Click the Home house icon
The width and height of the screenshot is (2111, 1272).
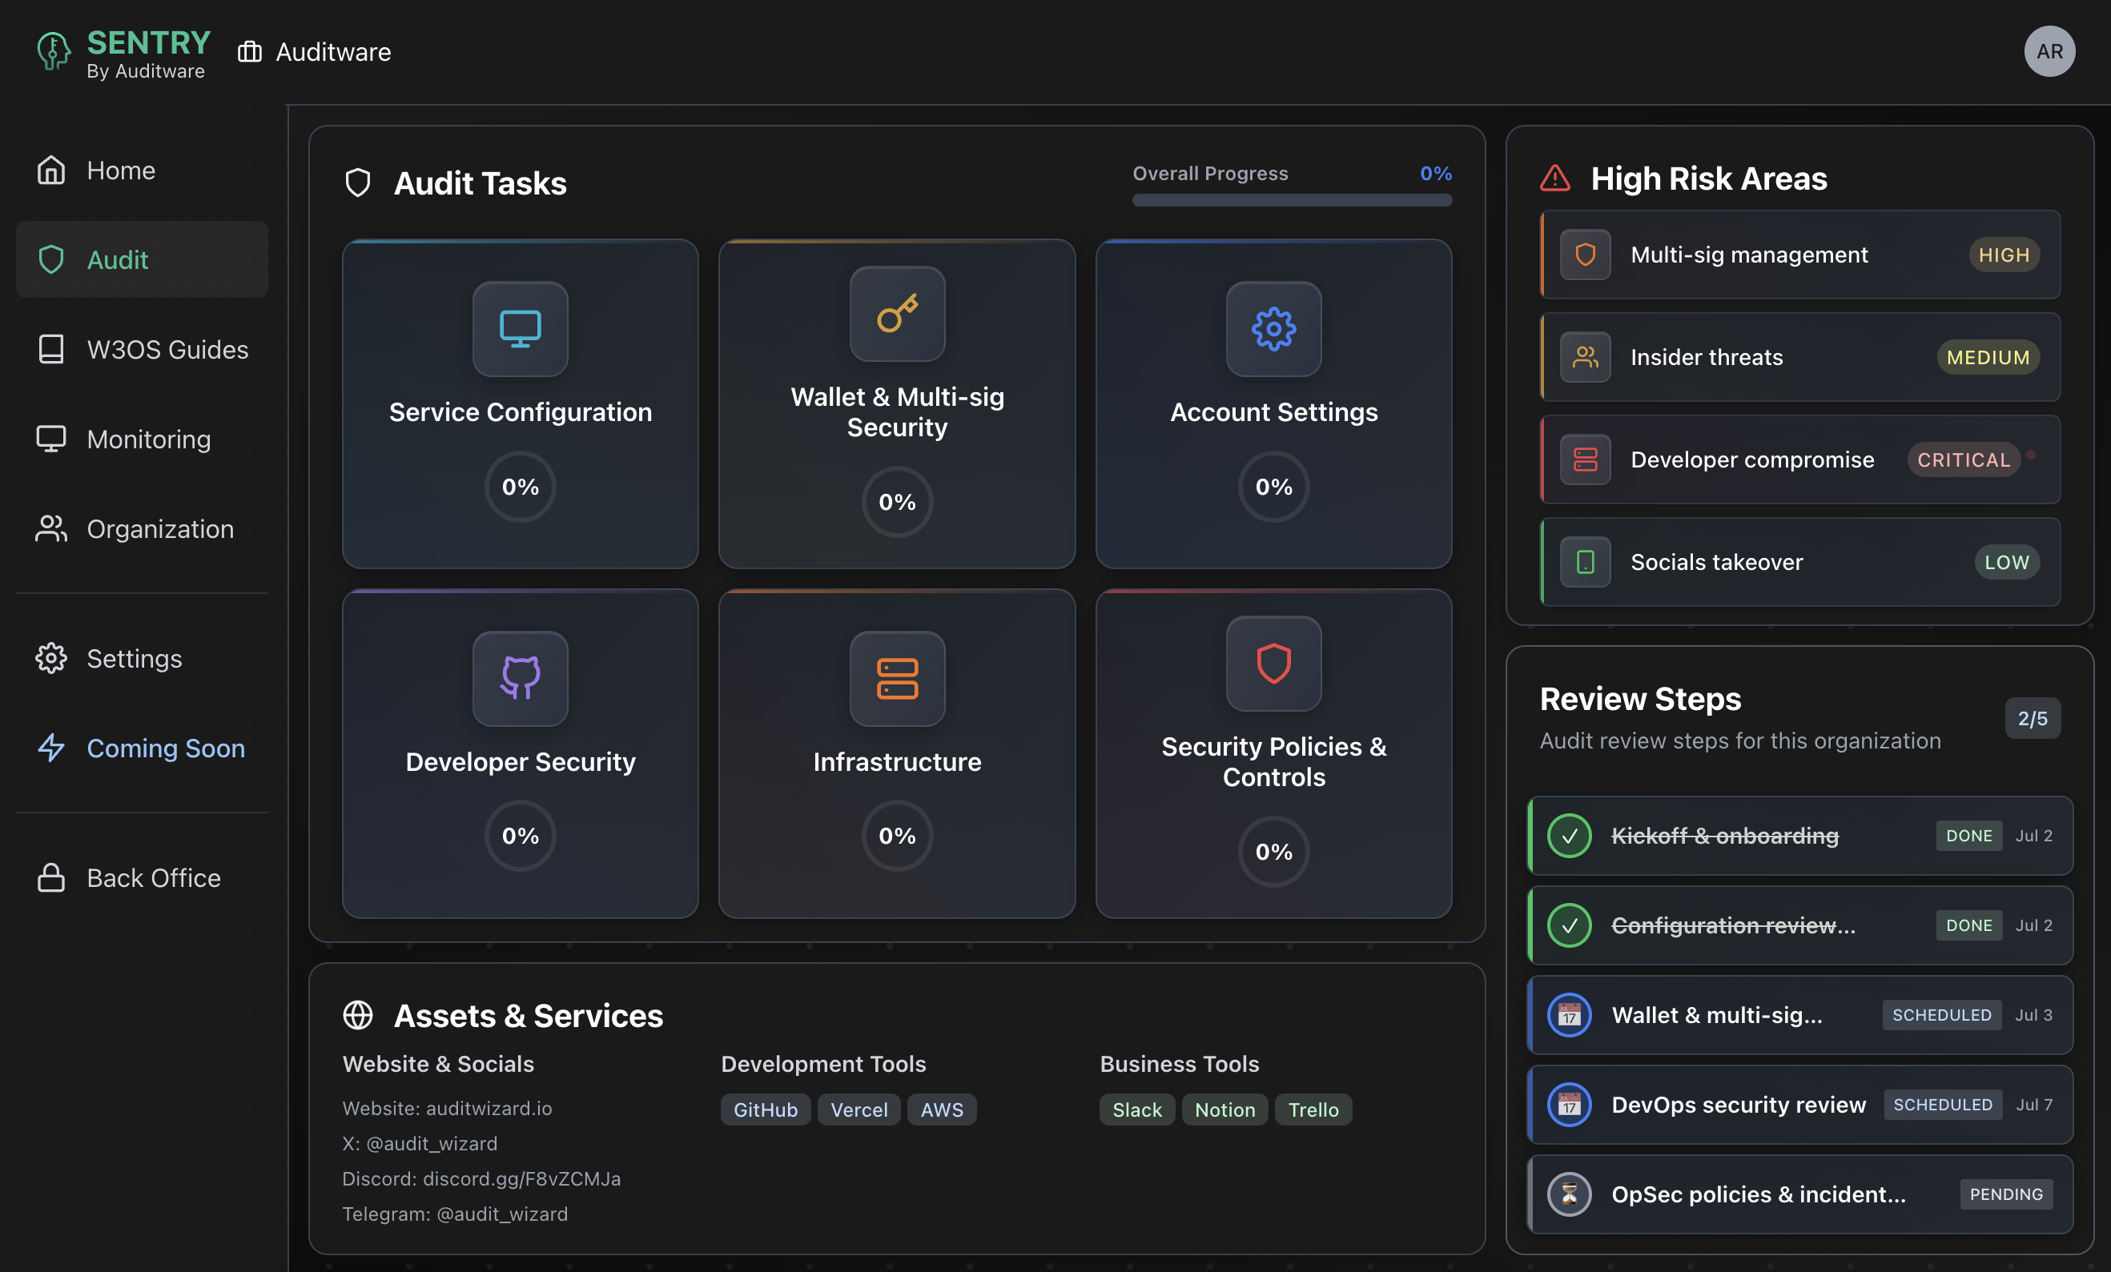tap(51, 170)
